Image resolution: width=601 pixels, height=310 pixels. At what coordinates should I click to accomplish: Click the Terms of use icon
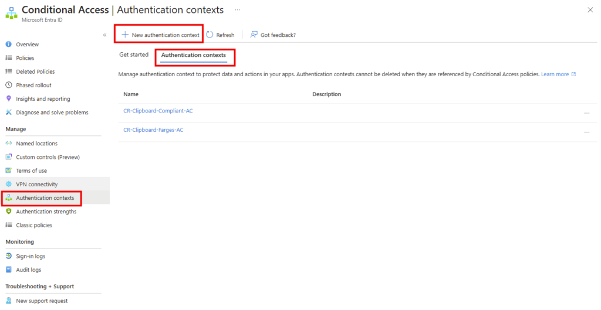click(8, 171)
